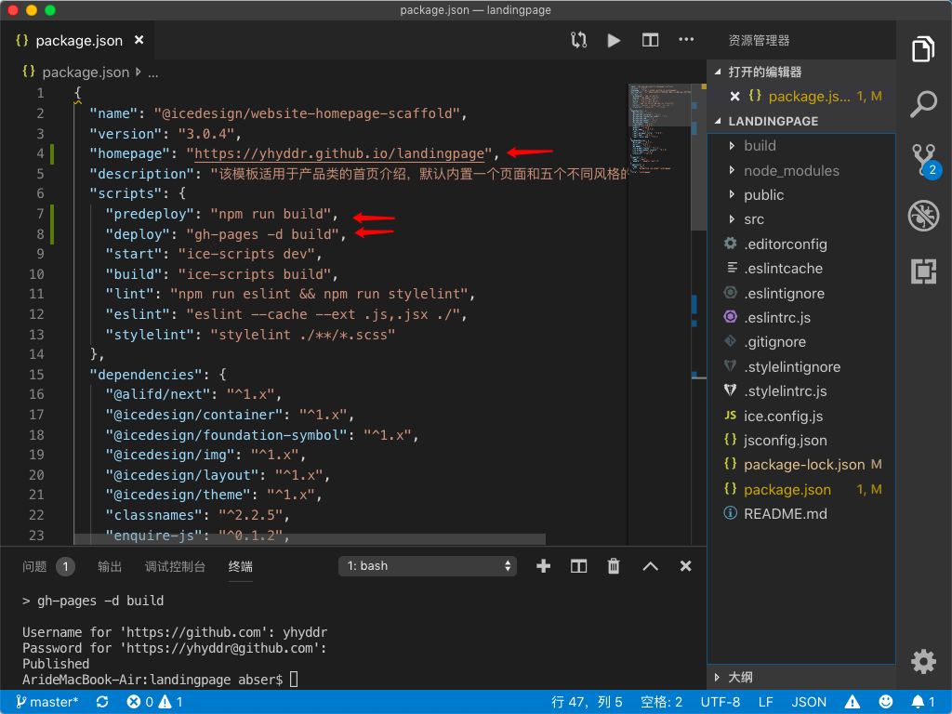Click the master* branch in status bar
952x714 pixels.
pos(47,703)
